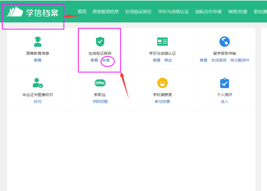Click the blue clipboard 个人测评 icon
The height and width of the screenshot is (191, 267).
click(x=224, y=83)
